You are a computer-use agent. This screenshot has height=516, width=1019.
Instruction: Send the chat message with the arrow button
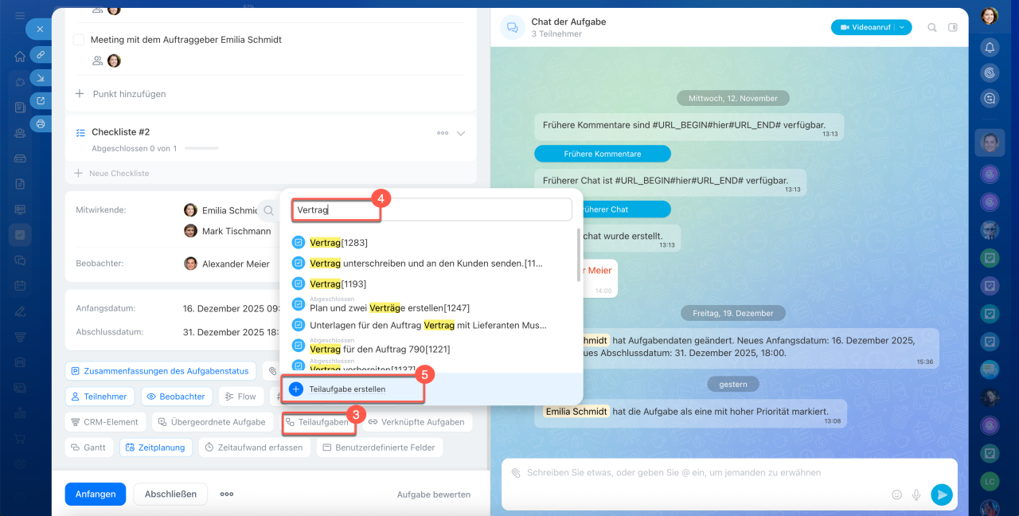942,494
